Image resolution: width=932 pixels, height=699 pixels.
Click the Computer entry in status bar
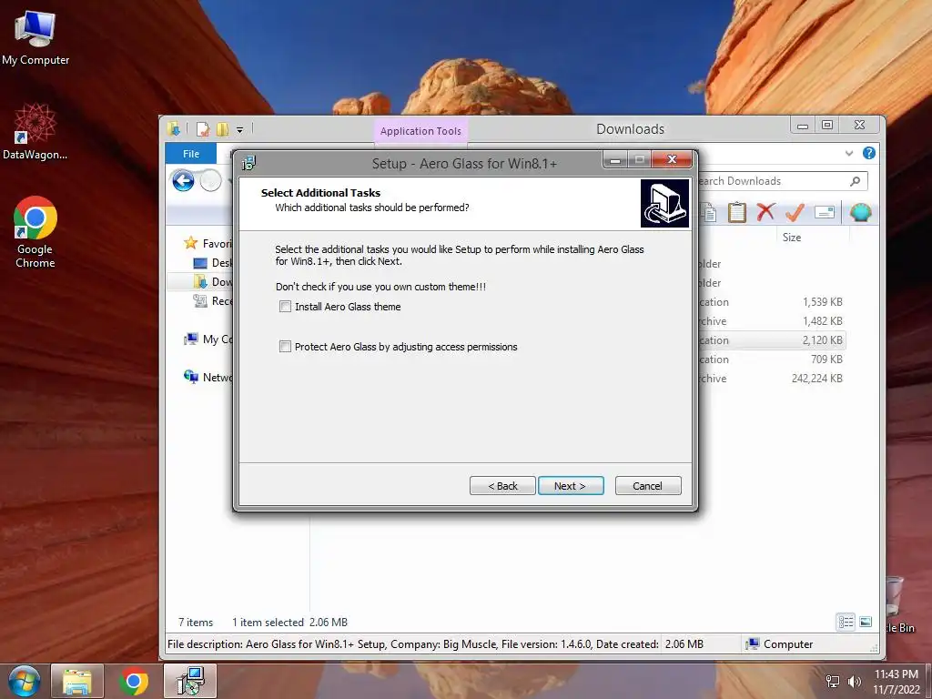click(779, 643)
